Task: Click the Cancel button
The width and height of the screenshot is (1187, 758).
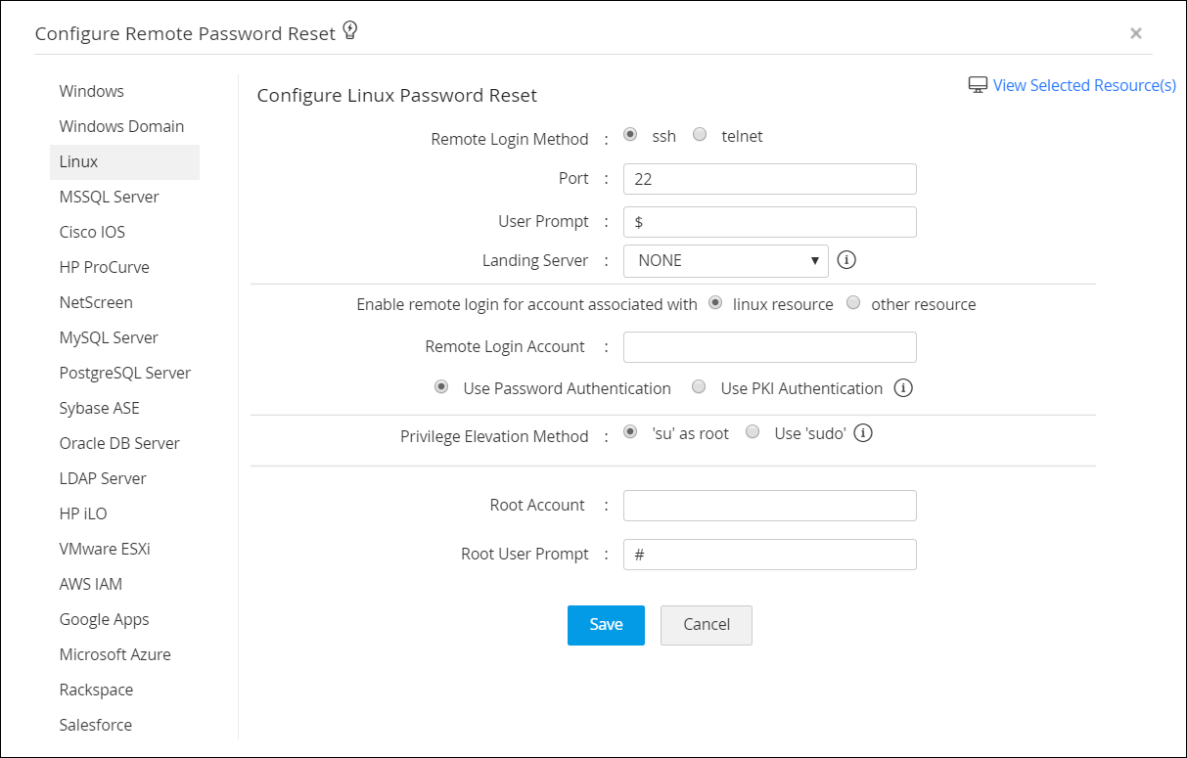Action: pyautogui.click(x=707, y=625)
